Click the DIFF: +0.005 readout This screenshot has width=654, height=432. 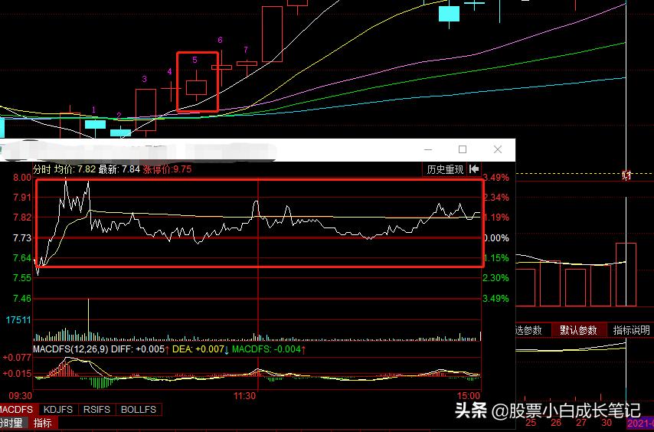[x=141, y=349]
